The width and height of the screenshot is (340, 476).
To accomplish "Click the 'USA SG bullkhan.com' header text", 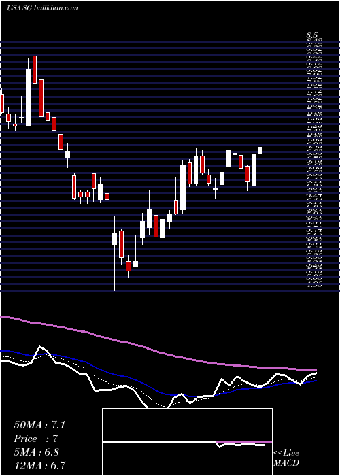I will 42,8.
